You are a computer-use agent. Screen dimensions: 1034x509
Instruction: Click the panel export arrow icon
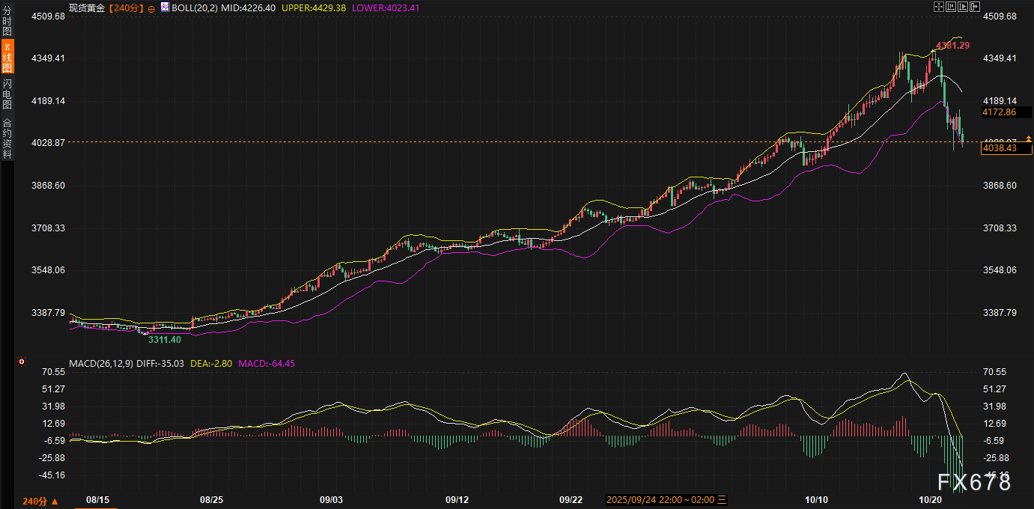click(x=974, y=7)
